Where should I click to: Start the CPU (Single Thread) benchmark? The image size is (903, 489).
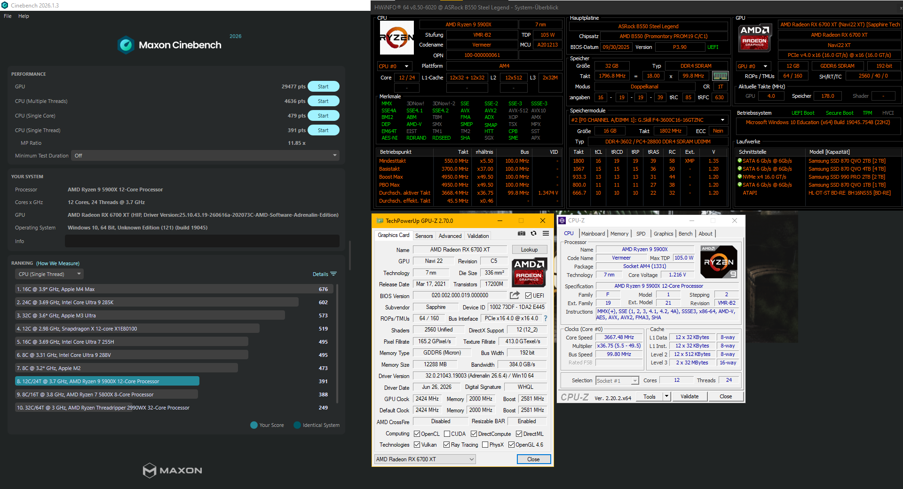point(324,130)
